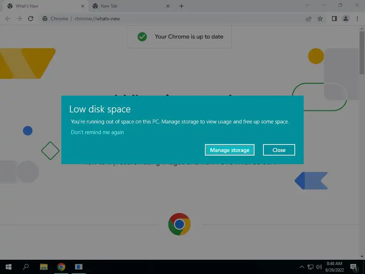Click the Chrome site info chip
This screenshot has height=274, width=365.
[x=55, y=19]
